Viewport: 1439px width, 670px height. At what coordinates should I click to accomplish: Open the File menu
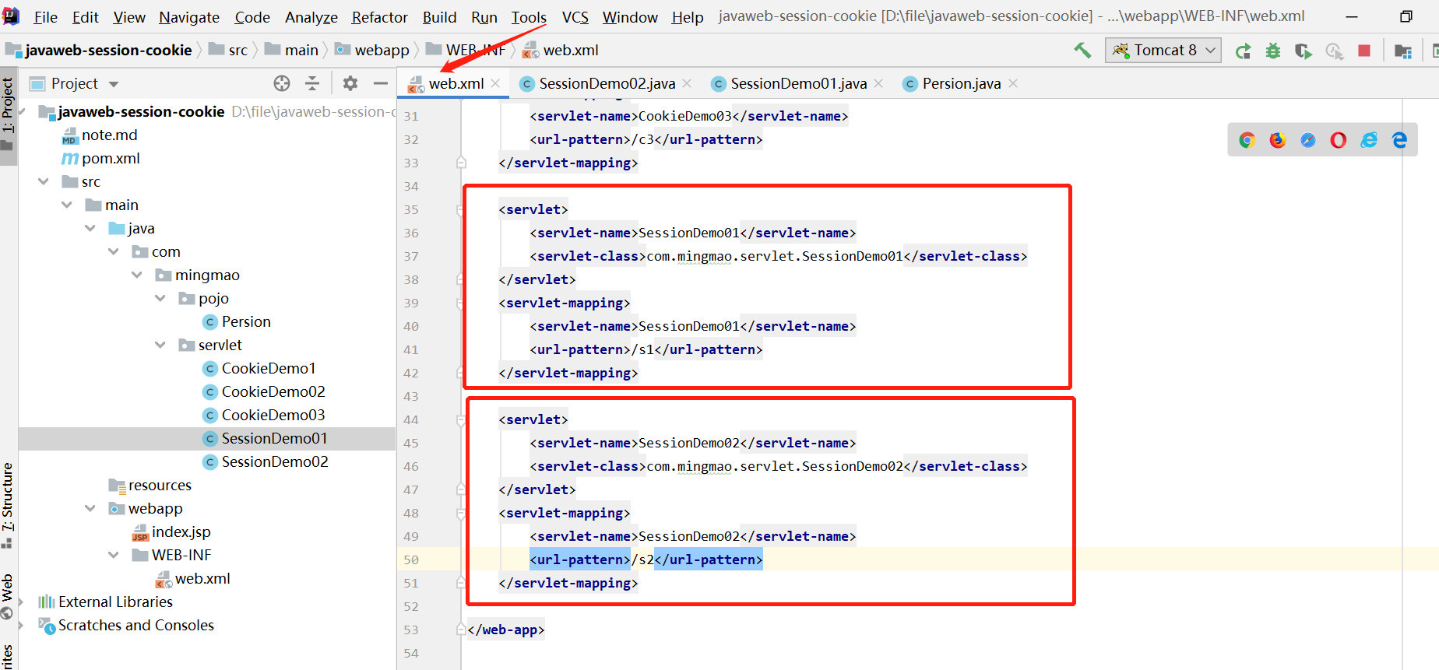point(46,17)
